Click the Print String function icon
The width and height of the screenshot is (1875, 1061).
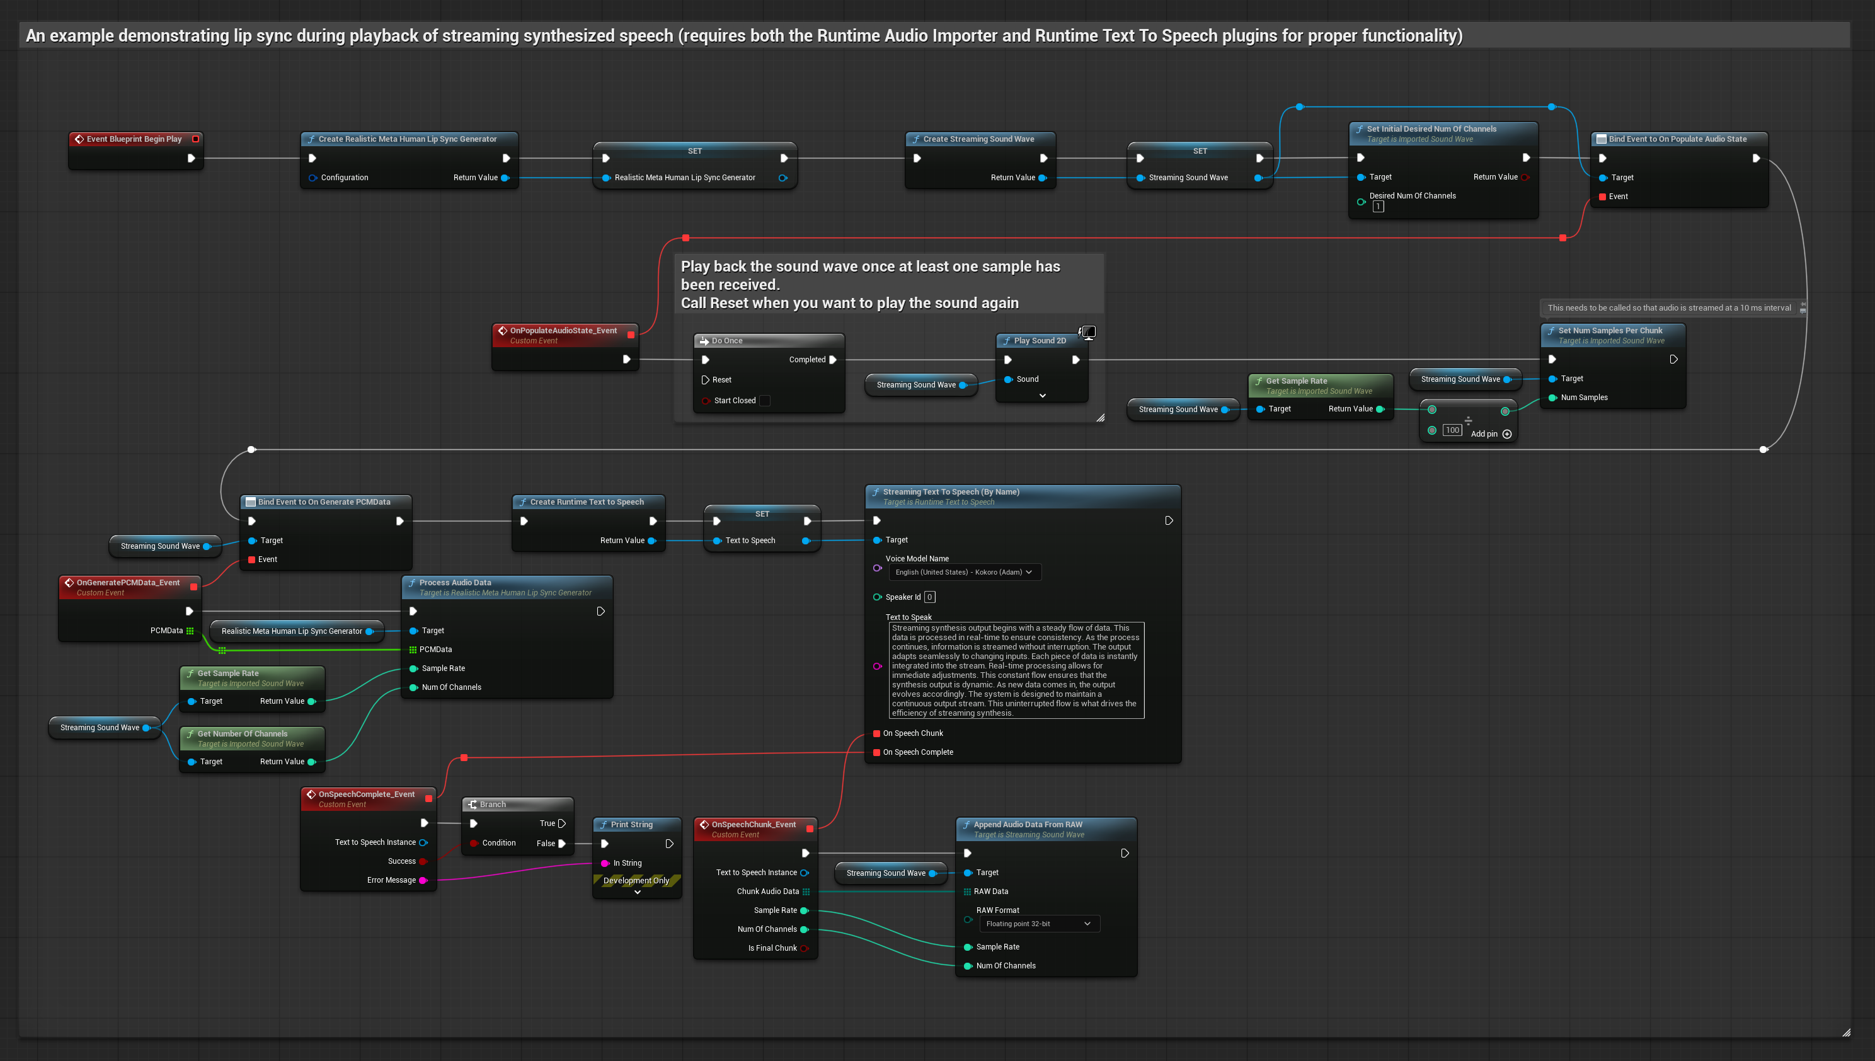604,824
